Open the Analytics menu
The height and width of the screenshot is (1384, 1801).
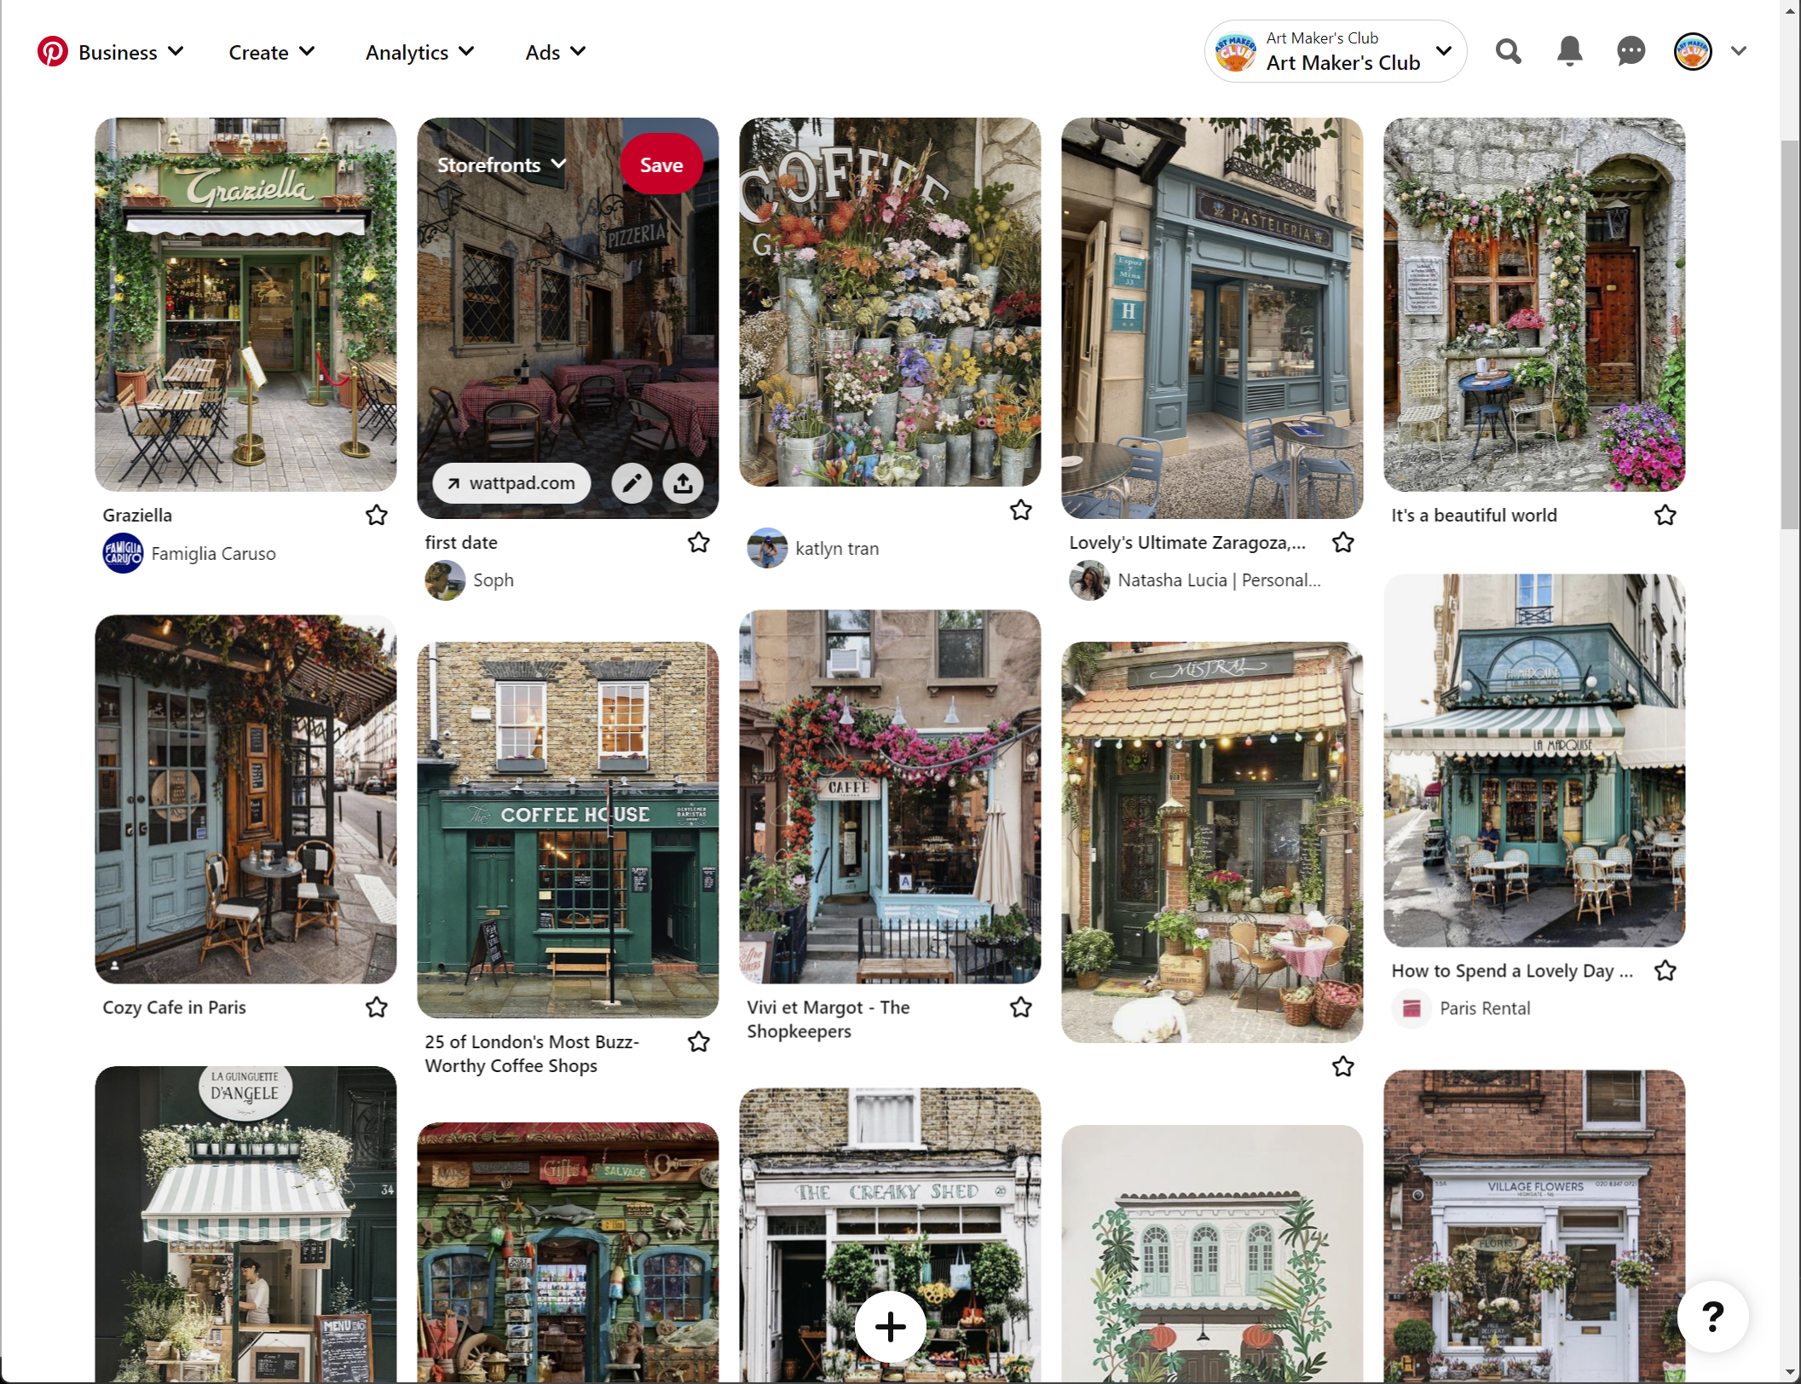(x=419, y=53)
